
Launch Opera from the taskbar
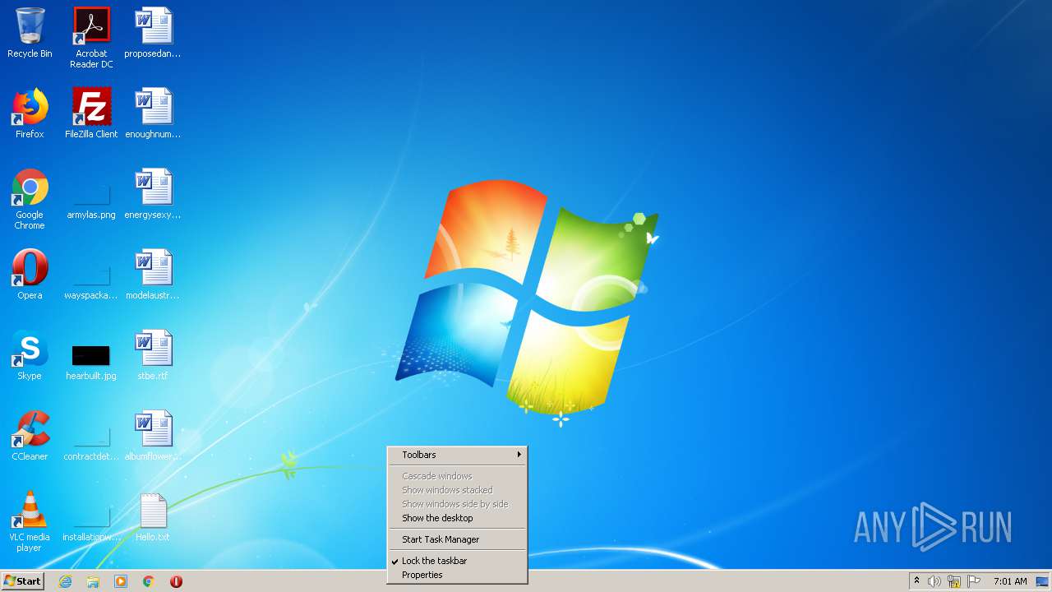click(x=176, y=581)
